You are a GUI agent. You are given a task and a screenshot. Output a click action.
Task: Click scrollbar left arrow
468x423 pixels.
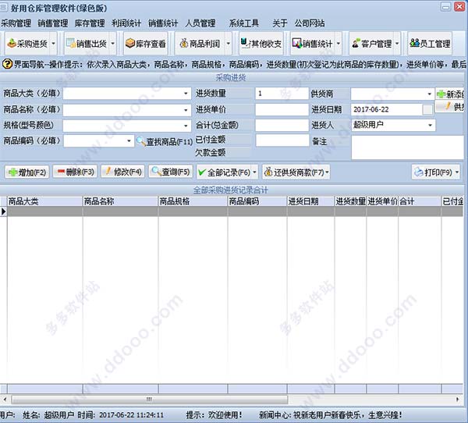(5, 400)
